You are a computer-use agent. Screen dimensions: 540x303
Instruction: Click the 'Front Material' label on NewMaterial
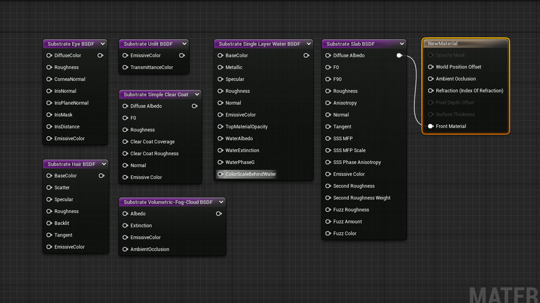[x=451, y=126]
